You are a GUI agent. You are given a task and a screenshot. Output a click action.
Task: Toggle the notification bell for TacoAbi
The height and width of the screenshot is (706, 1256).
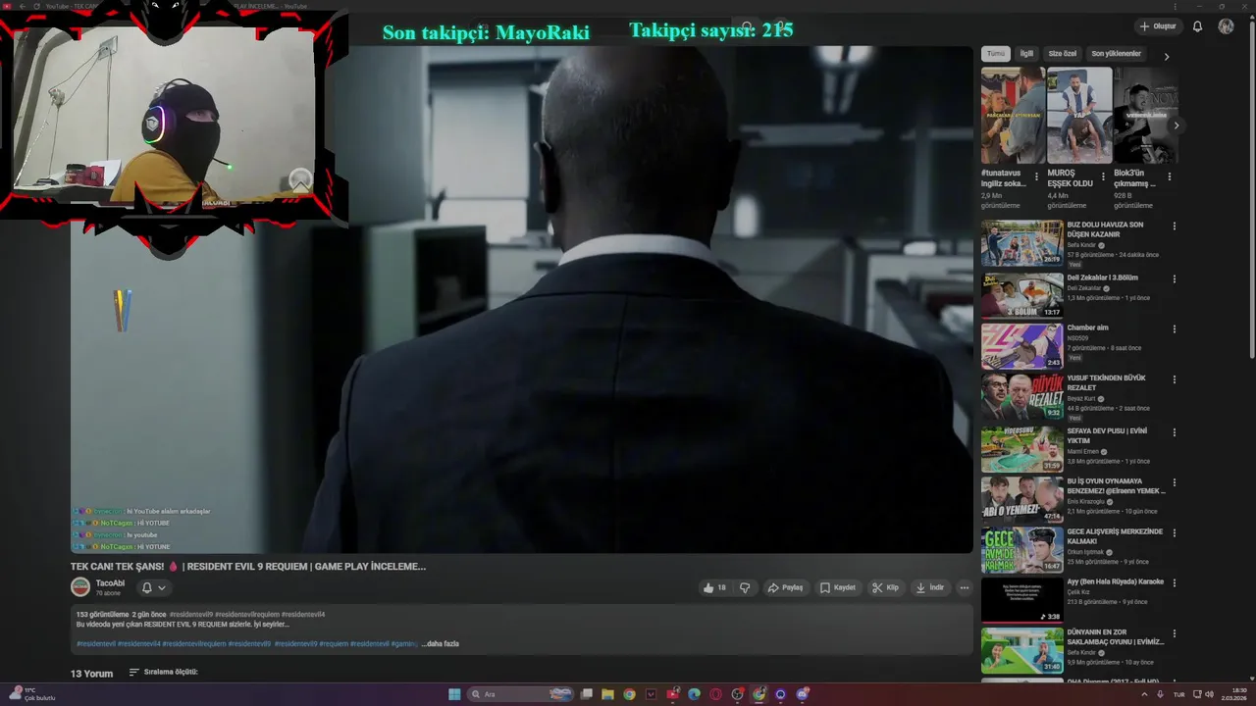[147, 587]
